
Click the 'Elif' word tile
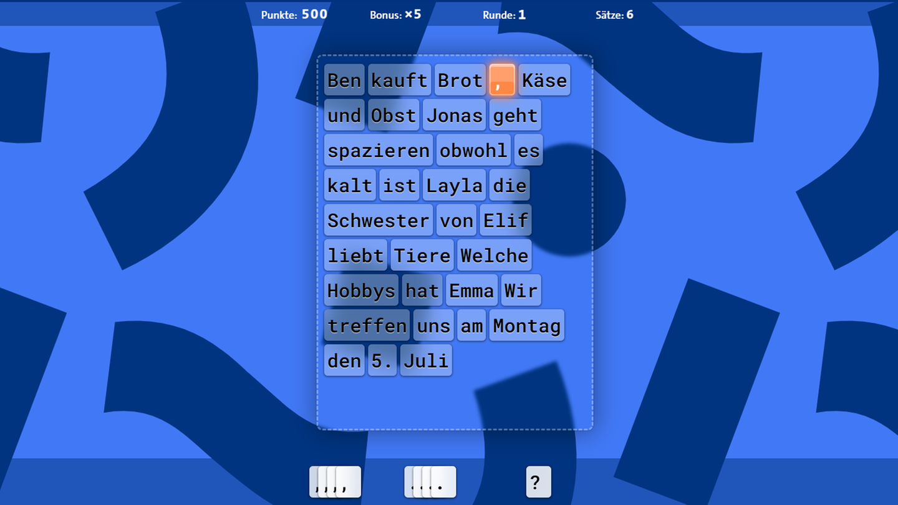[505, 220]
